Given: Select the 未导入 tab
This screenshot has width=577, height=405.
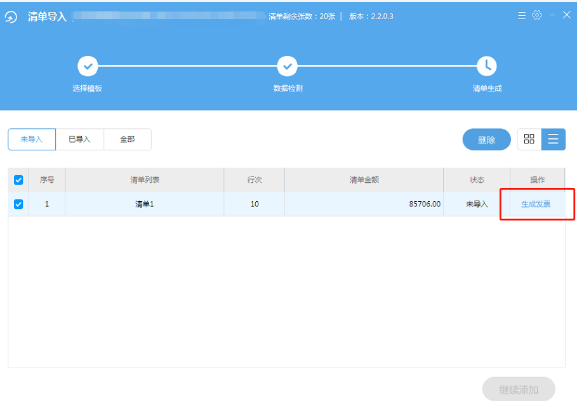Looking at the screenshot, I should tap(32, 140).
